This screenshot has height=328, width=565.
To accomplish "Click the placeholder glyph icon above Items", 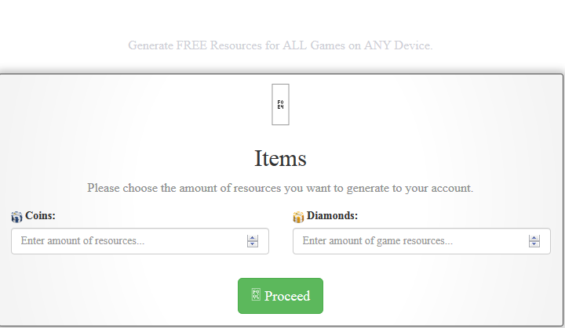I will coord(280,104).
